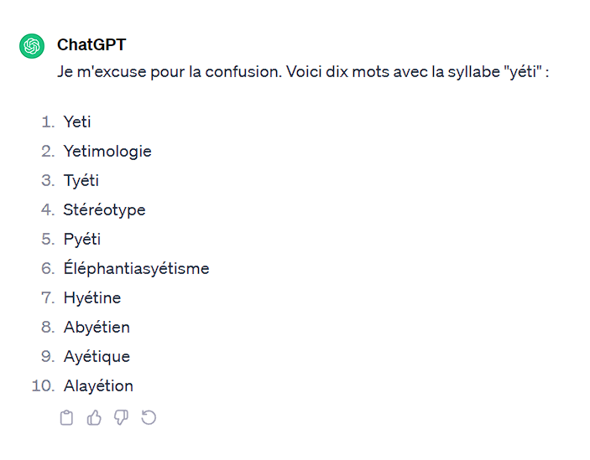
Task: Click the apology sentence starting "Je m'excuse"
Action: click(x=168, y=71)
